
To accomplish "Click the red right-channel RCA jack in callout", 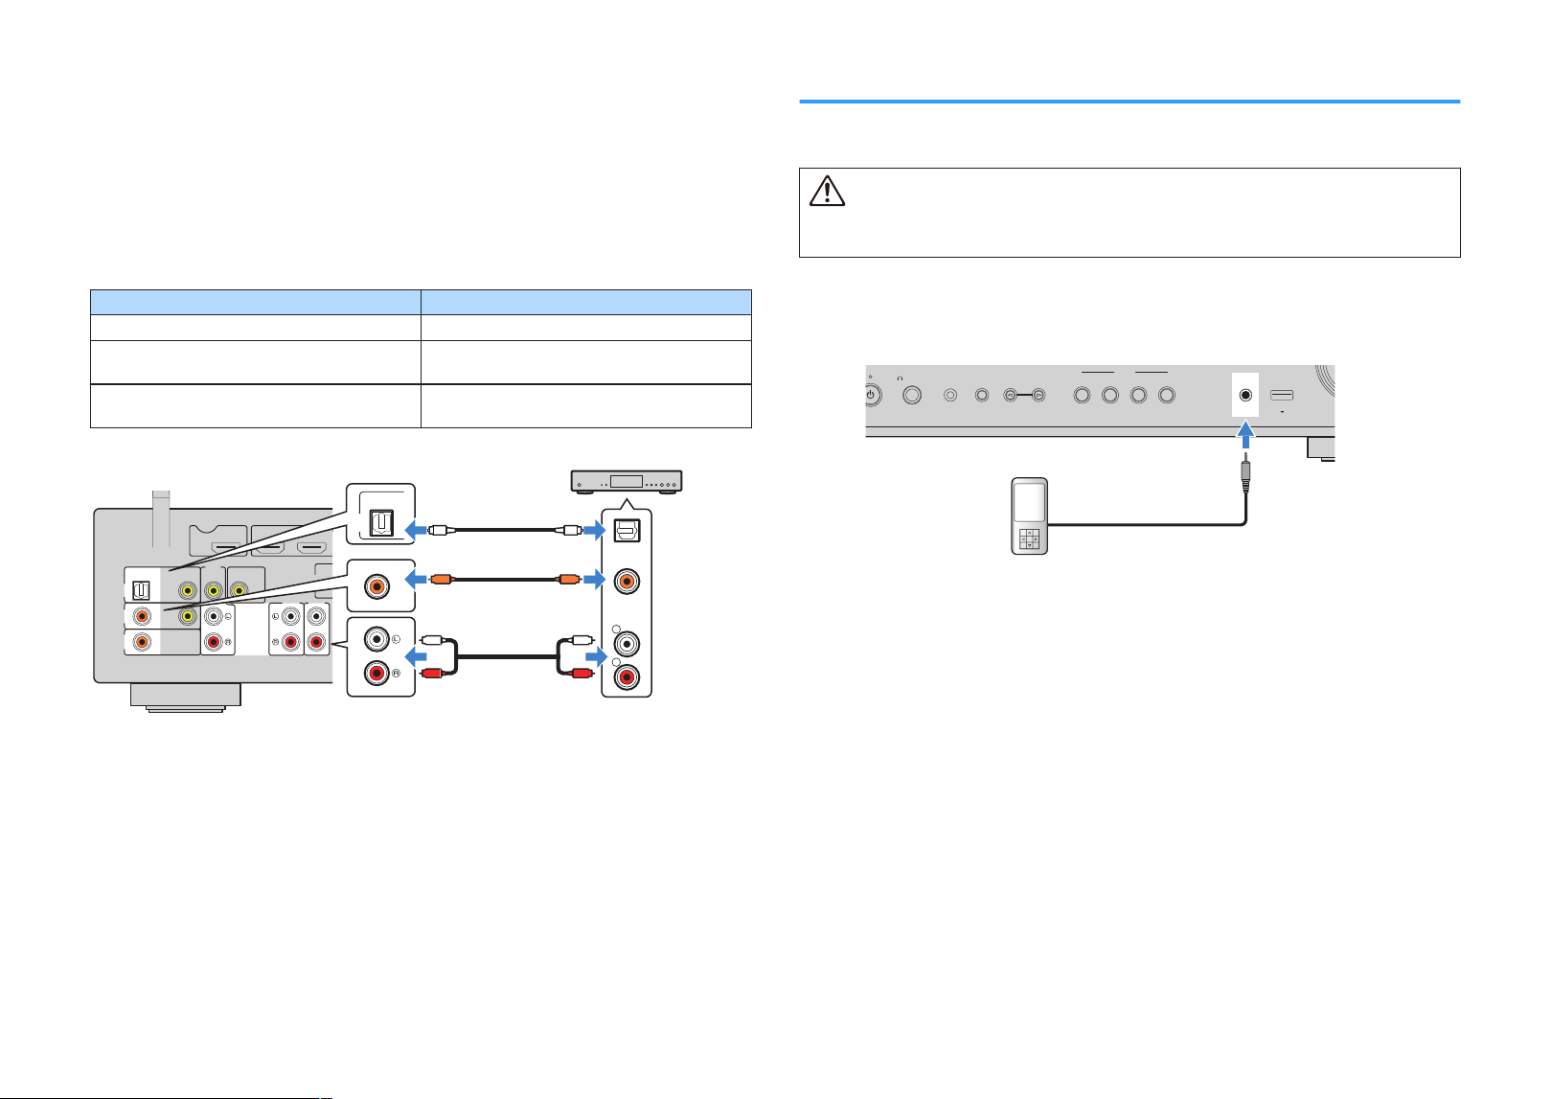I will (375, 675).
